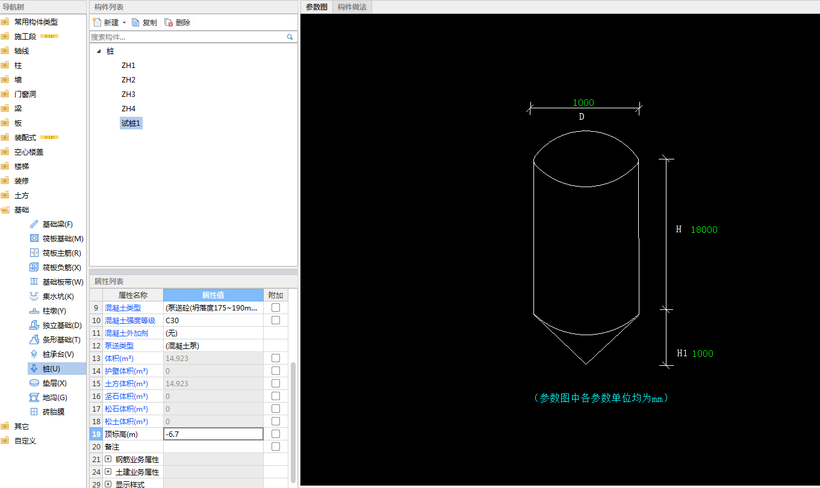Select the 独立基础(D) isolated footing icon
The image size is (820, 488).
click(34, 325)
